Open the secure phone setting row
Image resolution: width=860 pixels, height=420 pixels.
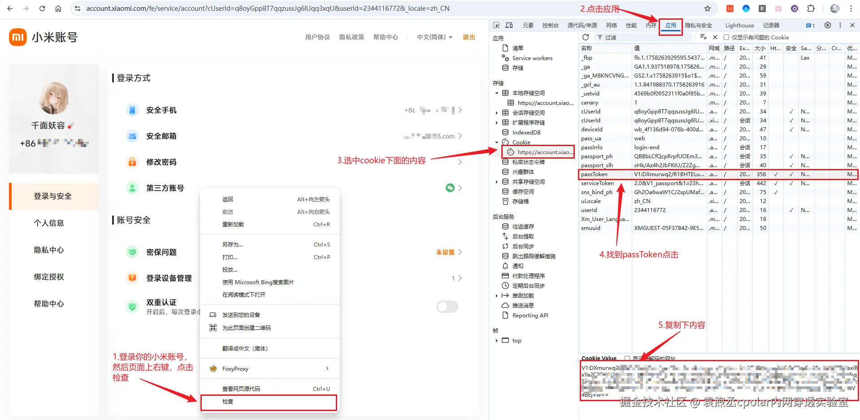click(x=294, y=110)
